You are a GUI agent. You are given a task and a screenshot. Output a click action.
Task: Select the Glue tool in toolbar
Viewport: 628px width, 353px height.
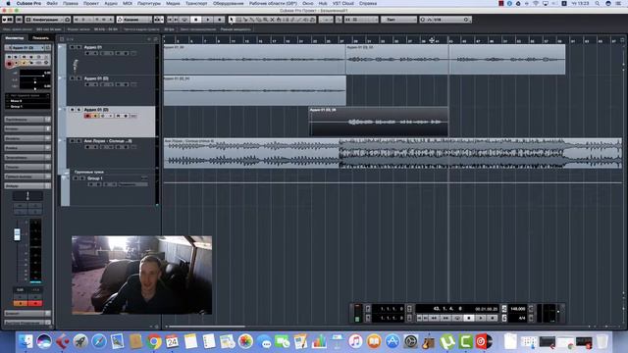pos(252,20)
